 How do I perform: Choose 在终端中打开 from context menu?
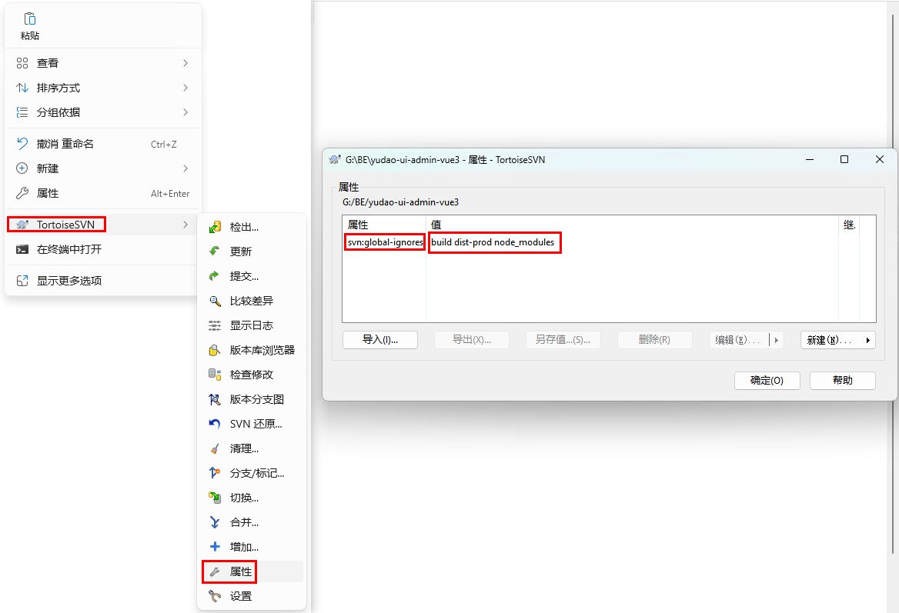coord(102,249)
